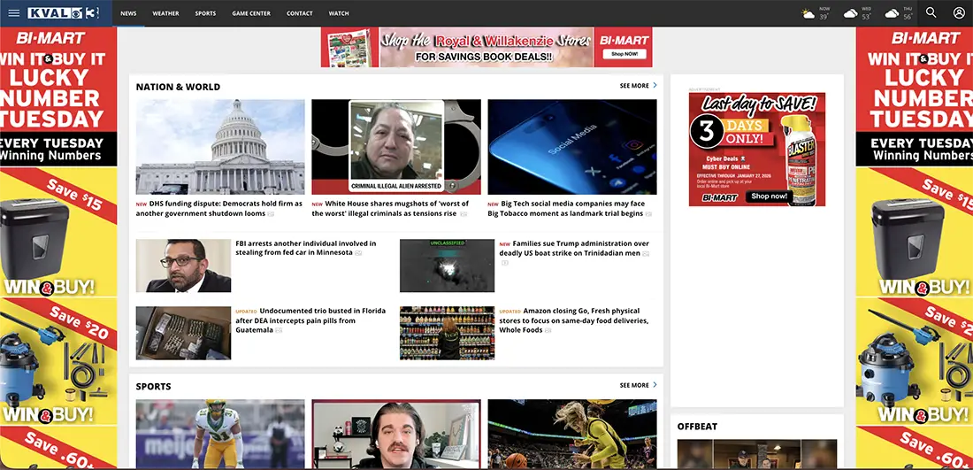Viewport: 973px width, 470px height.
Task: Click Shop Now in top Bi-Mart banner
Action: [x=624, y=54]
